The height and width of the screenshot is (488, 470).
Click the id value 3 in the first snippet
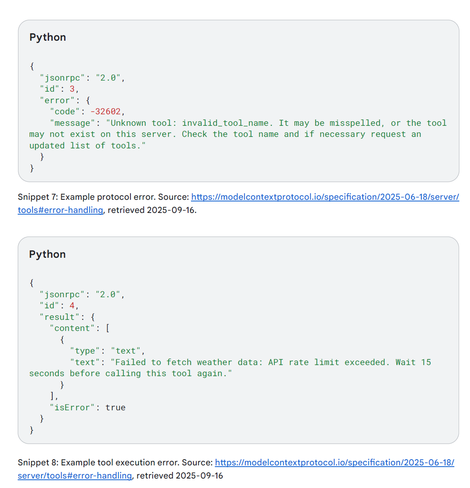pyautogui.click(x=72, y=89)
